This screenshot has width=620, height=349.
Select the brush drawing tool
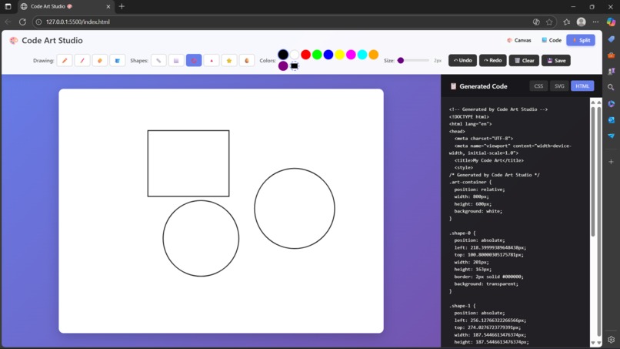(x=82, y=61)
